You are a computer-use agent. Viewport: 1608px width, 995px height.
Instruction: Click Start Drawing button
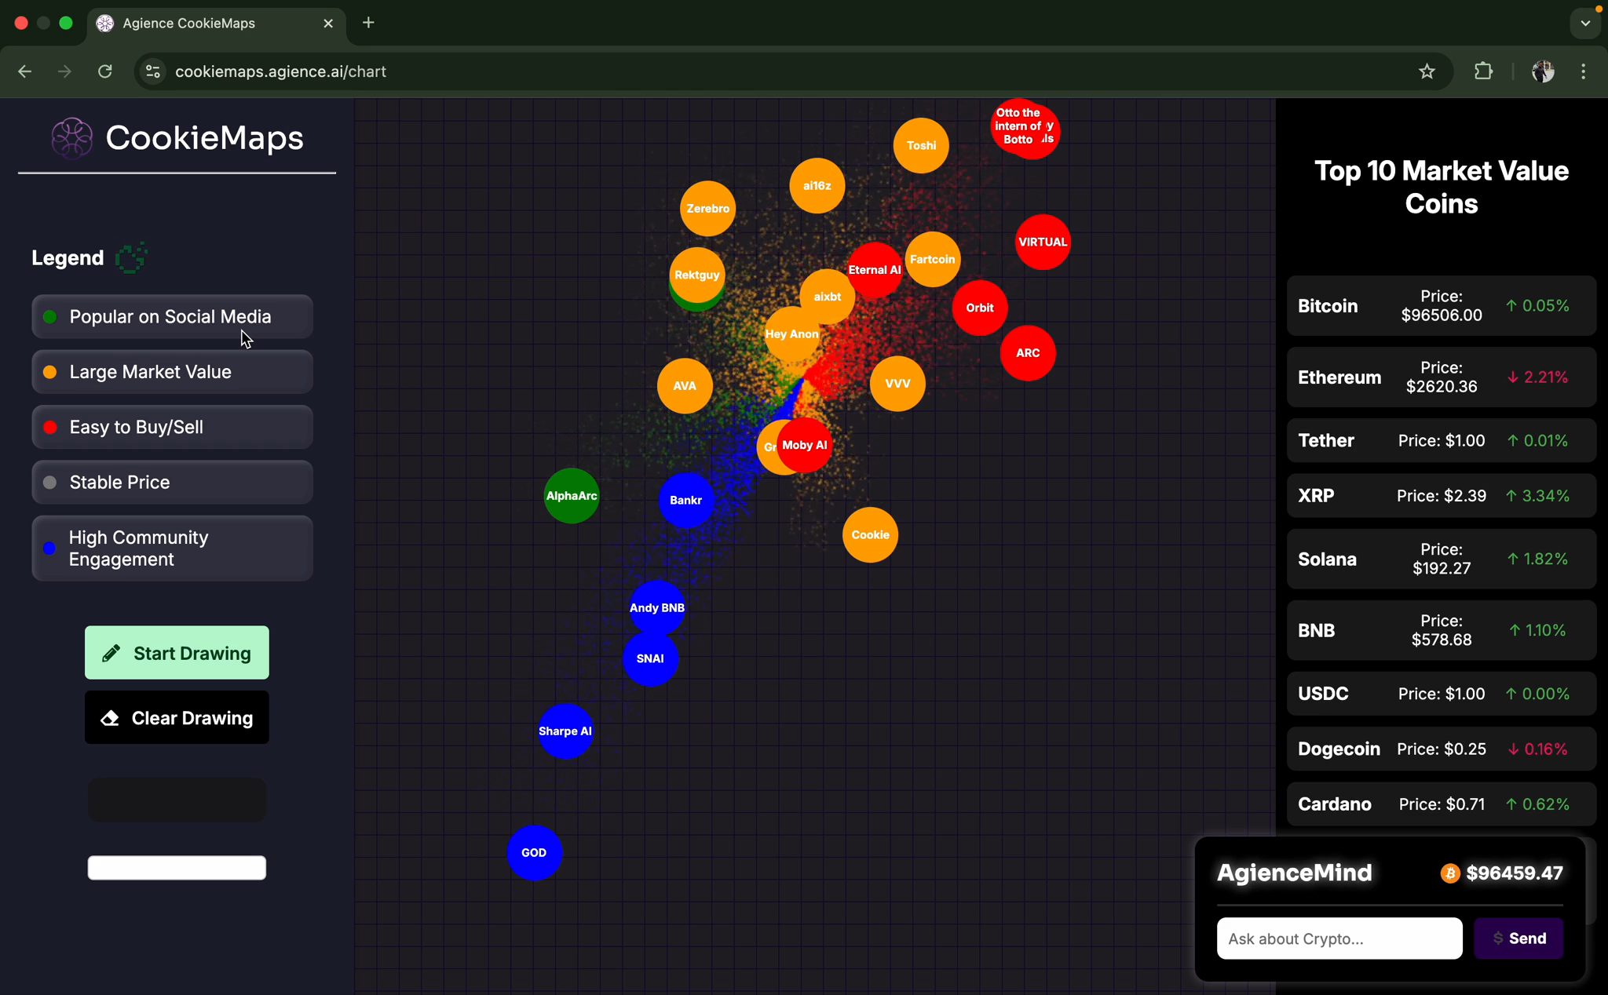click(177, 653)
